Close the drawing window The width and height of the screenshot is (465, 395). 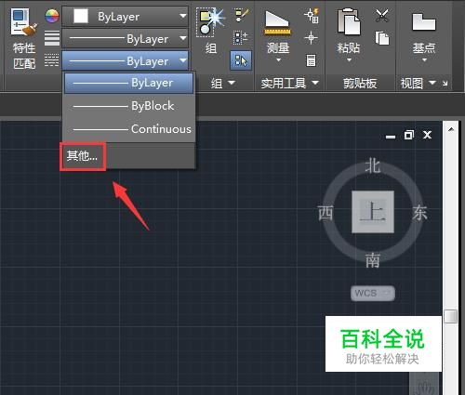pyautogui.click(x=428, y=135)
